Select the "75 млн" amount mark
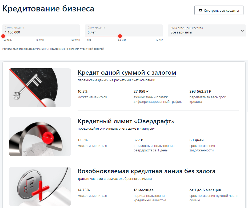The width and height of the screenshot is (248, 208). 39,40
